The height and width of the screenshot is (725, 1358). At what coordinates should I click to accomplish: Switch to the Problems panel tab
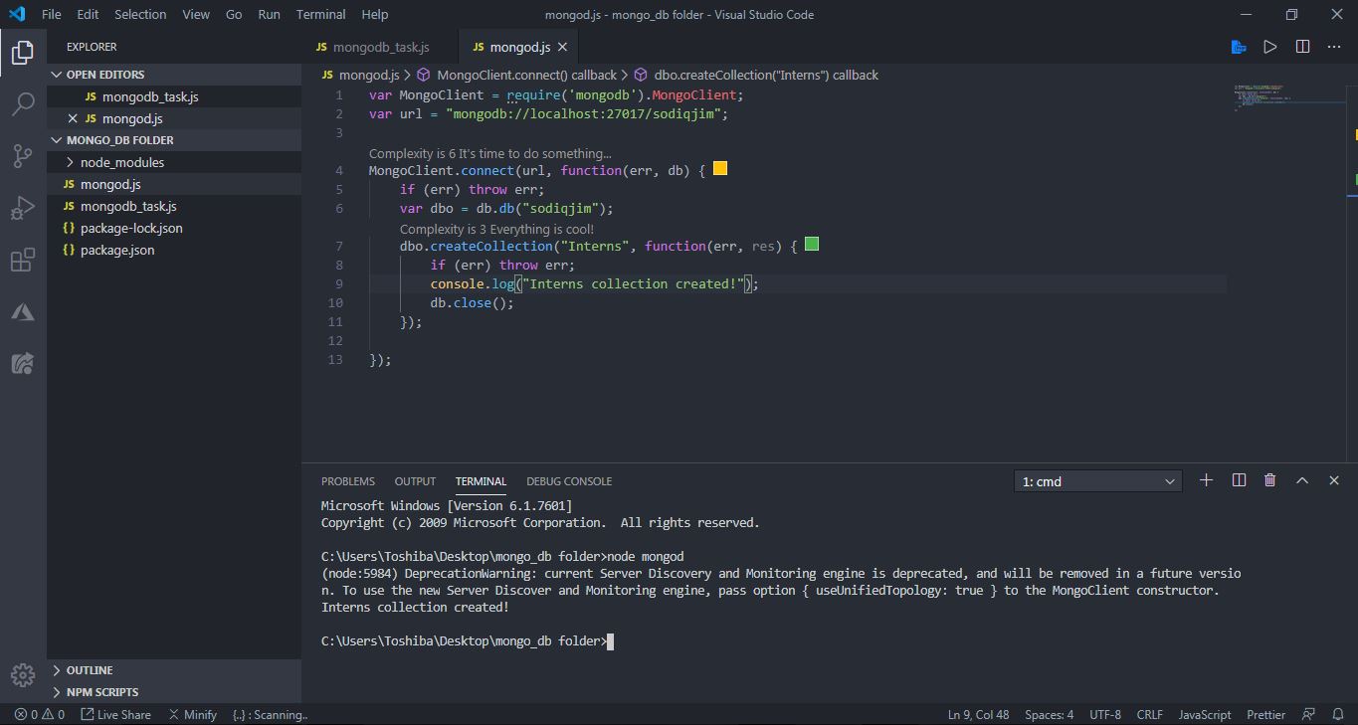pyautogui.click(x=348, y=481)
